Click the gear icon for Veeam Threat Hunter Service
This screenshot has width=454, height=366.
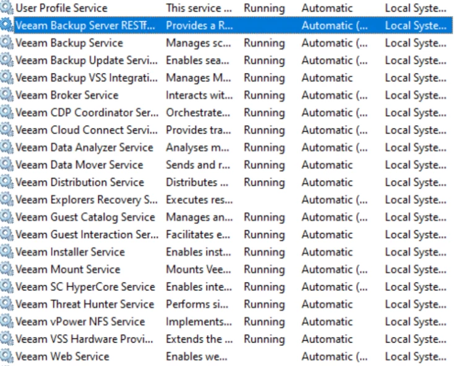tap(6, 304)
